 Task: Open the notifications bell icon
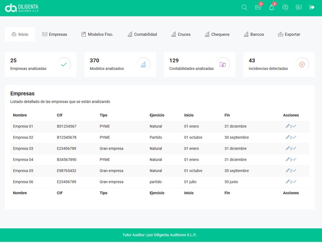click(272, 7)
